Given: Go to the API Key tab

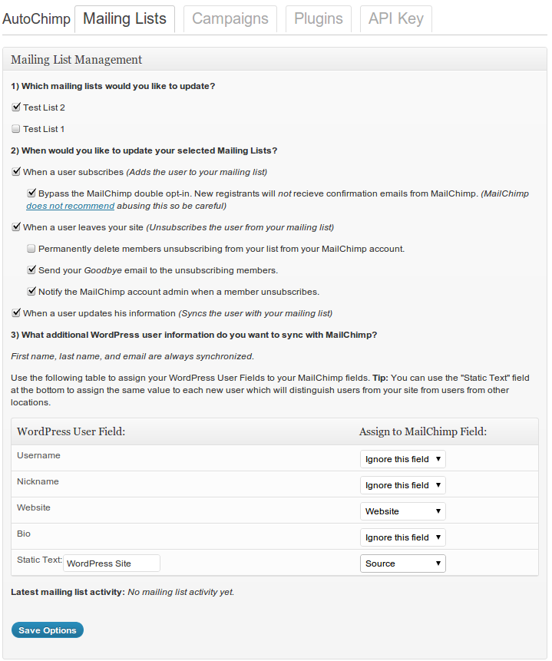Looking at the screenshot, I should point(396,19).
